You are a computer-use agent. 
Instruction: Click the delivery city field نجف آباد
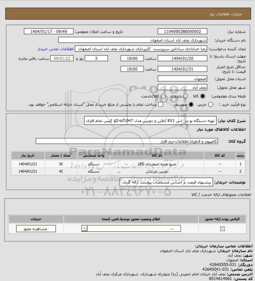click(x=182, y=87)
